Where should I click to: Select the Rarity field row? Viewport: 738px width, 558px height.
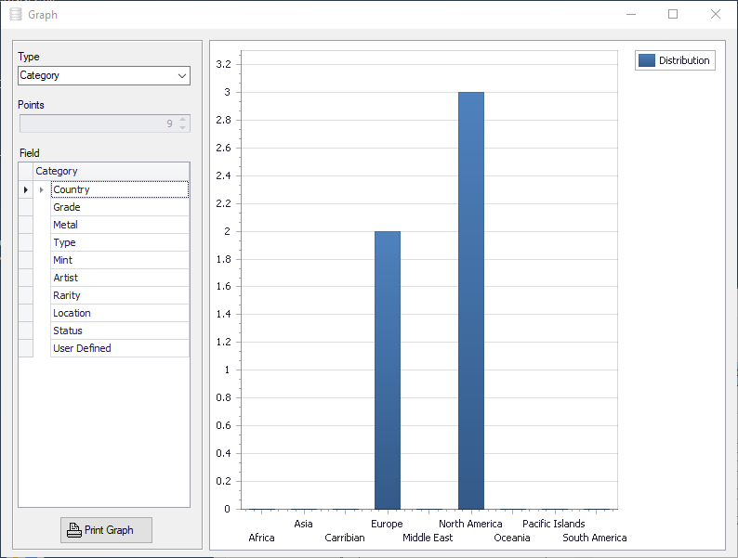120,295
